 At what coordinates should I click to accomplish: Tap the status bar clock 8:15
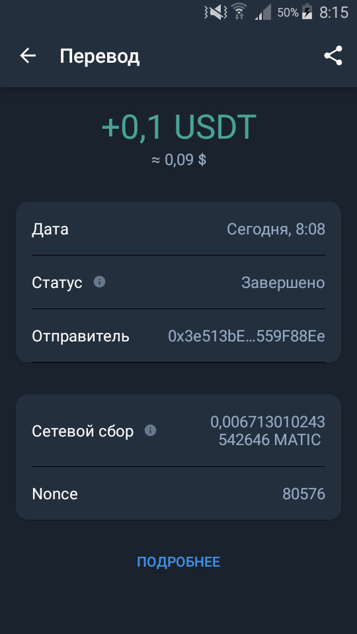pos(333,13)
